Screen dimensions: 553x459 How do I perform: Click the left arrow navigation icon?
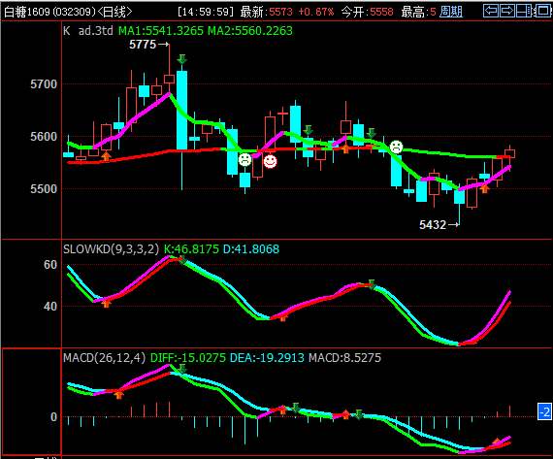pos(491,11)
